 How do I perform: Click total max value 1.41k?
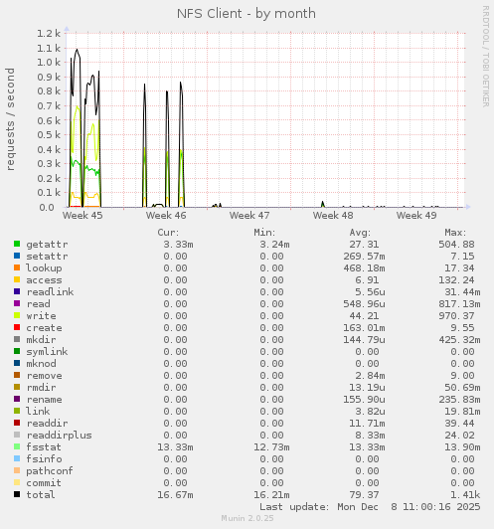[465, 494]
